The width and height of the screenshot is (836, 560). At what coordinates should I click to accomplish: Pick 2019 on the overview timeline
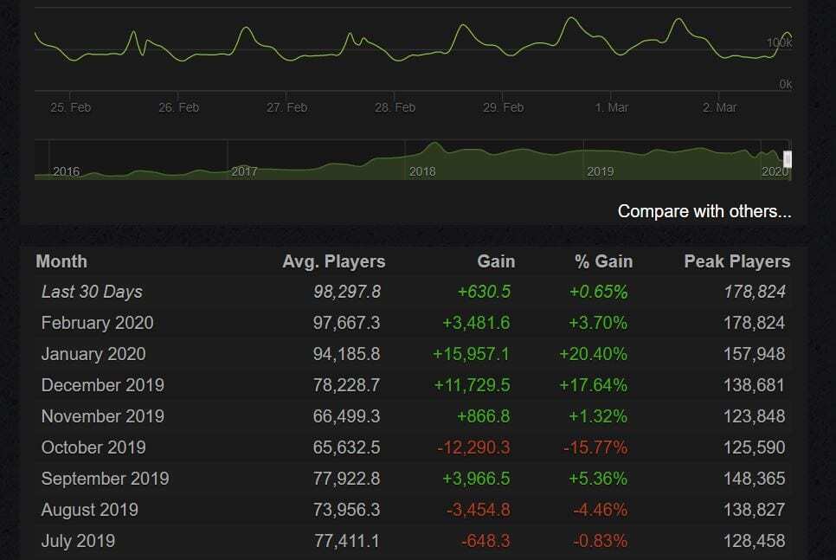(600, 171)
